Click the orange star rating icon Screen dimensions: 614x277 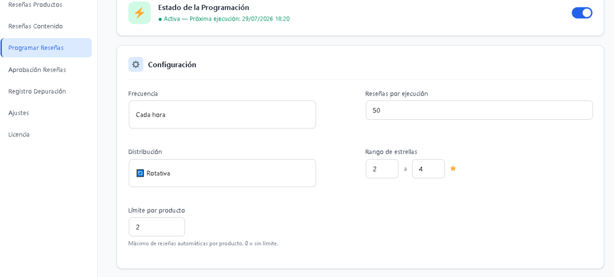tap(453, 168)
